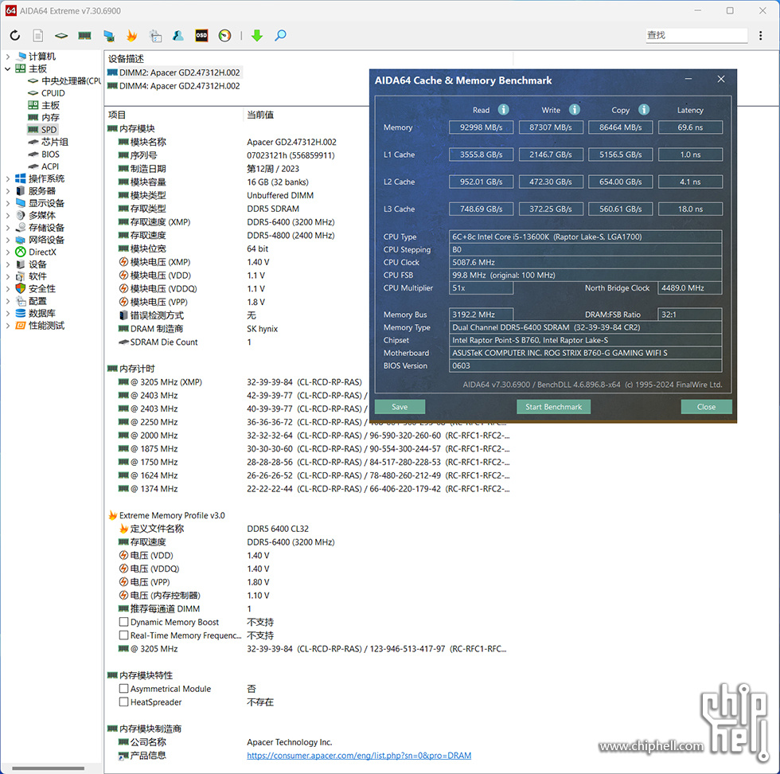Image resolution: width=780 pixels, height=774 pixels.
Task: Open the Report page icon in toolbar
Action: click(38, 35)
